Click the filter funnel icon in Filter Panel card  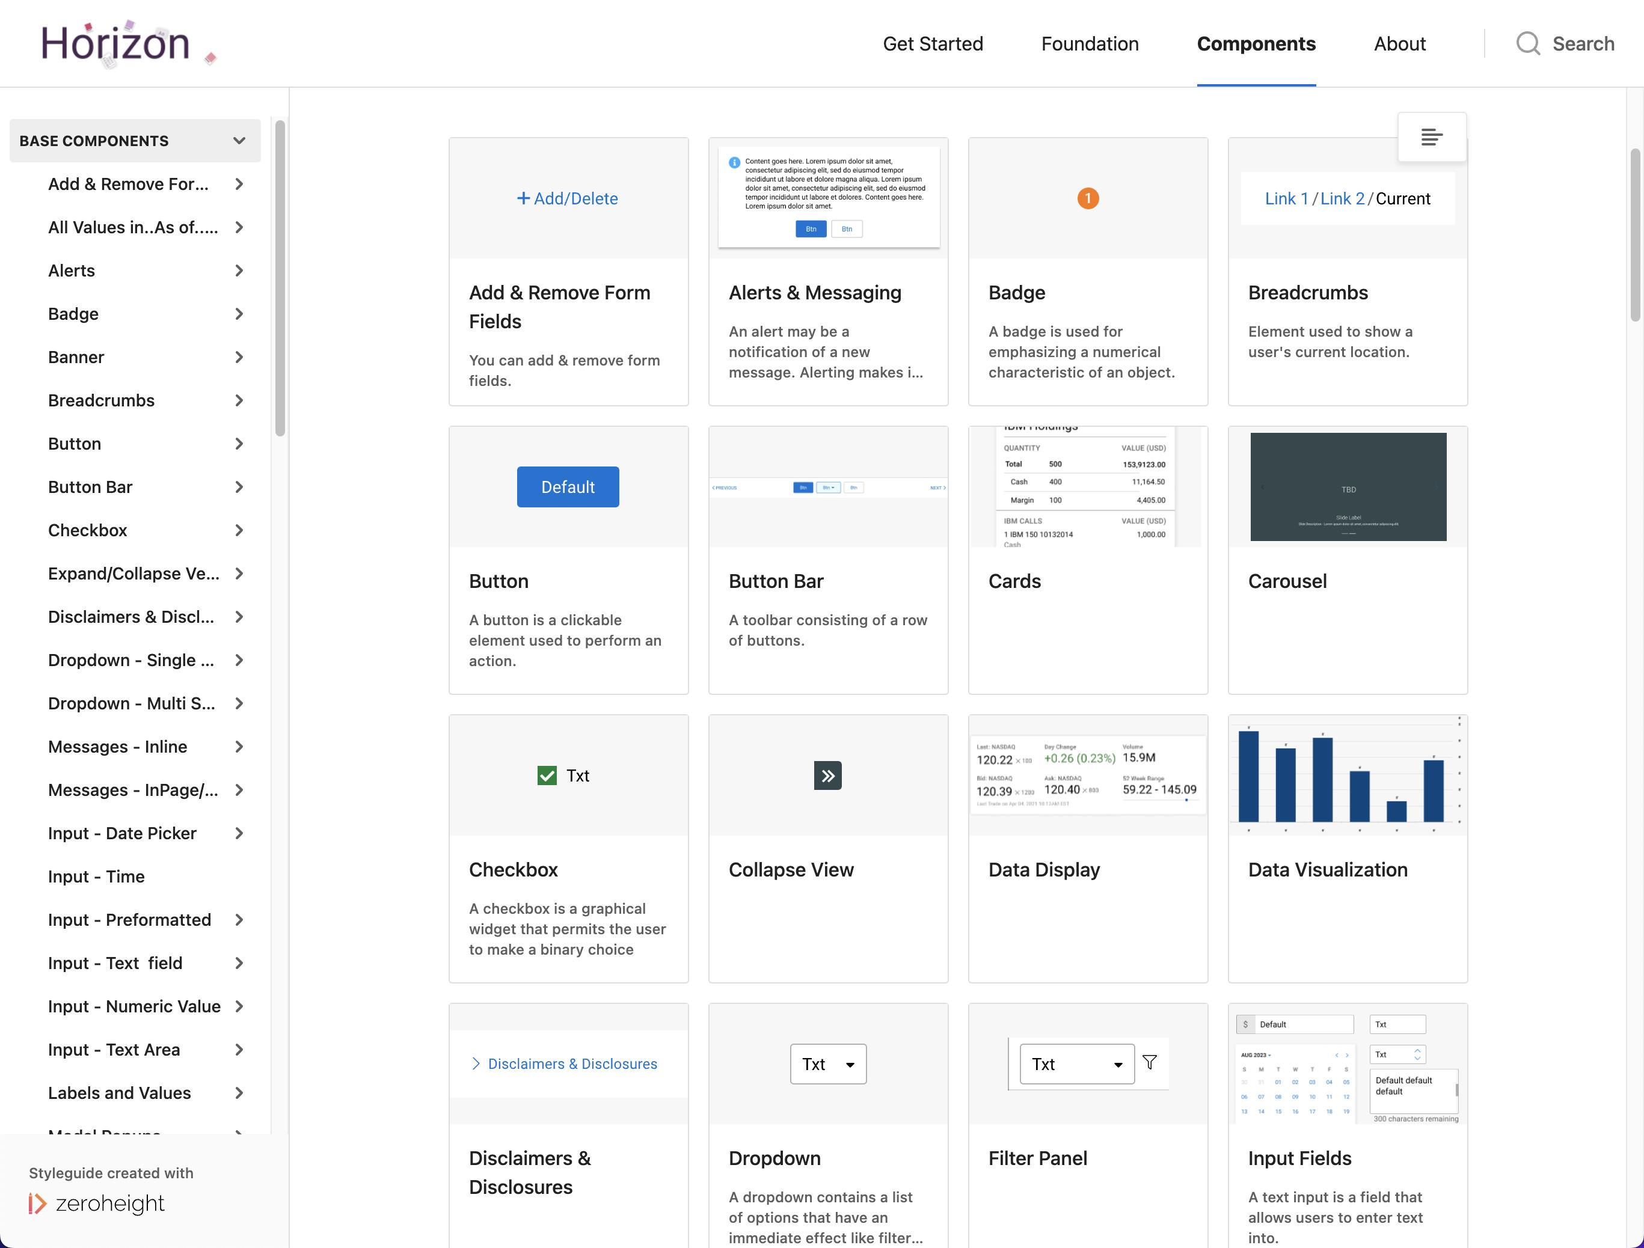click(x=1150, y=1062)
